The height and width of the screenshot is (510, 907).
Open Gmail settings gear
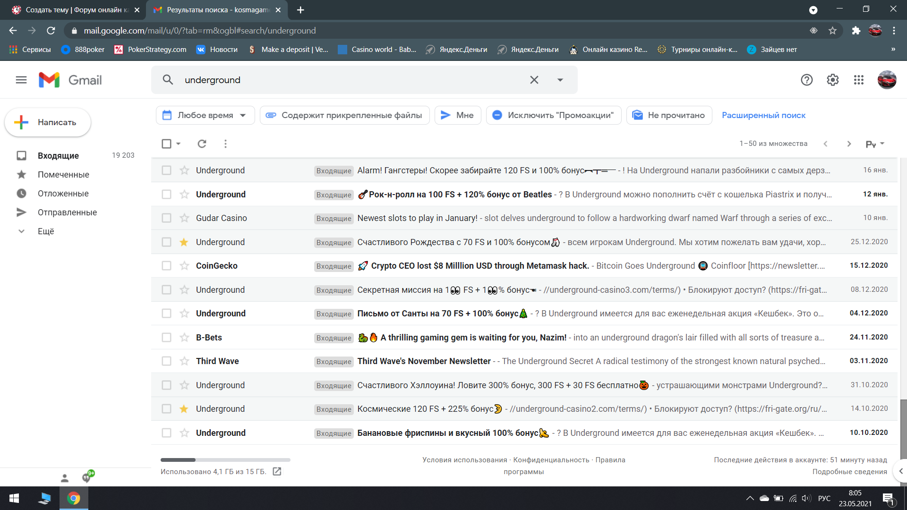832,80
